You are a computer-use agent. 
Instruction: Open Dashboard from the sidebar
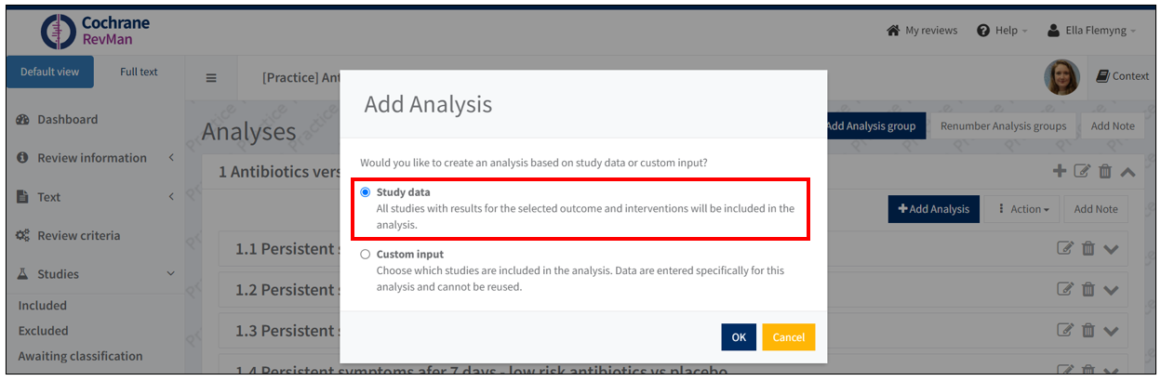(67, 120)
